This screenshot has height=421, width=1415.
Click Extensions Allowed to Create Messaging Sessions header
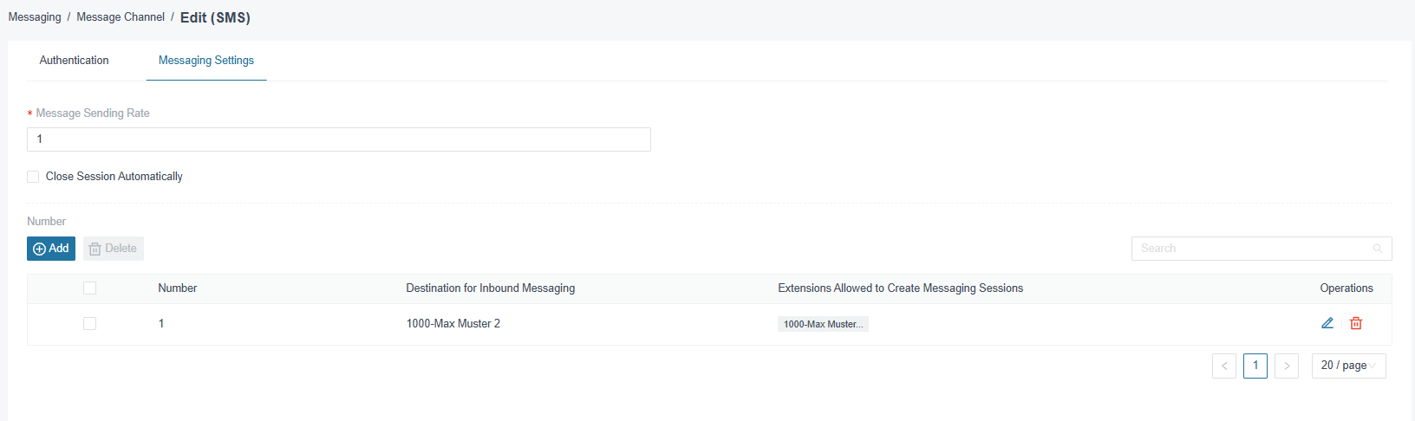point(901,288)
